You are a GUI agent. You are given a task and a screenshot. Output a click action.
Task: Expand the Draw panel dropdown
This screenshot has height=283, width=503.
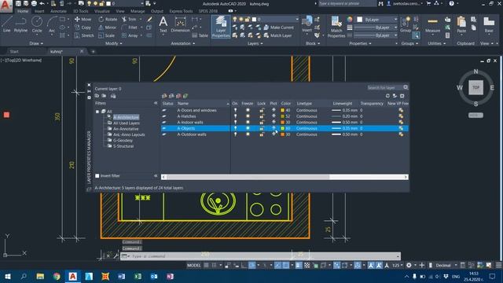point(36,43)
